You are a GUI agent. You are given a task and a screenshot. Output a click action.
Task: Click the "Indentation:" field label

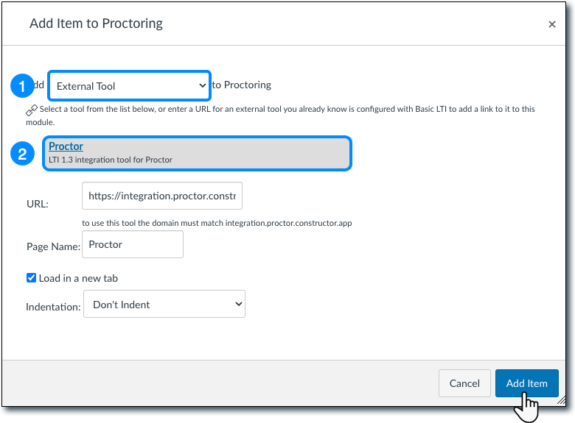[x=52, y=307]
